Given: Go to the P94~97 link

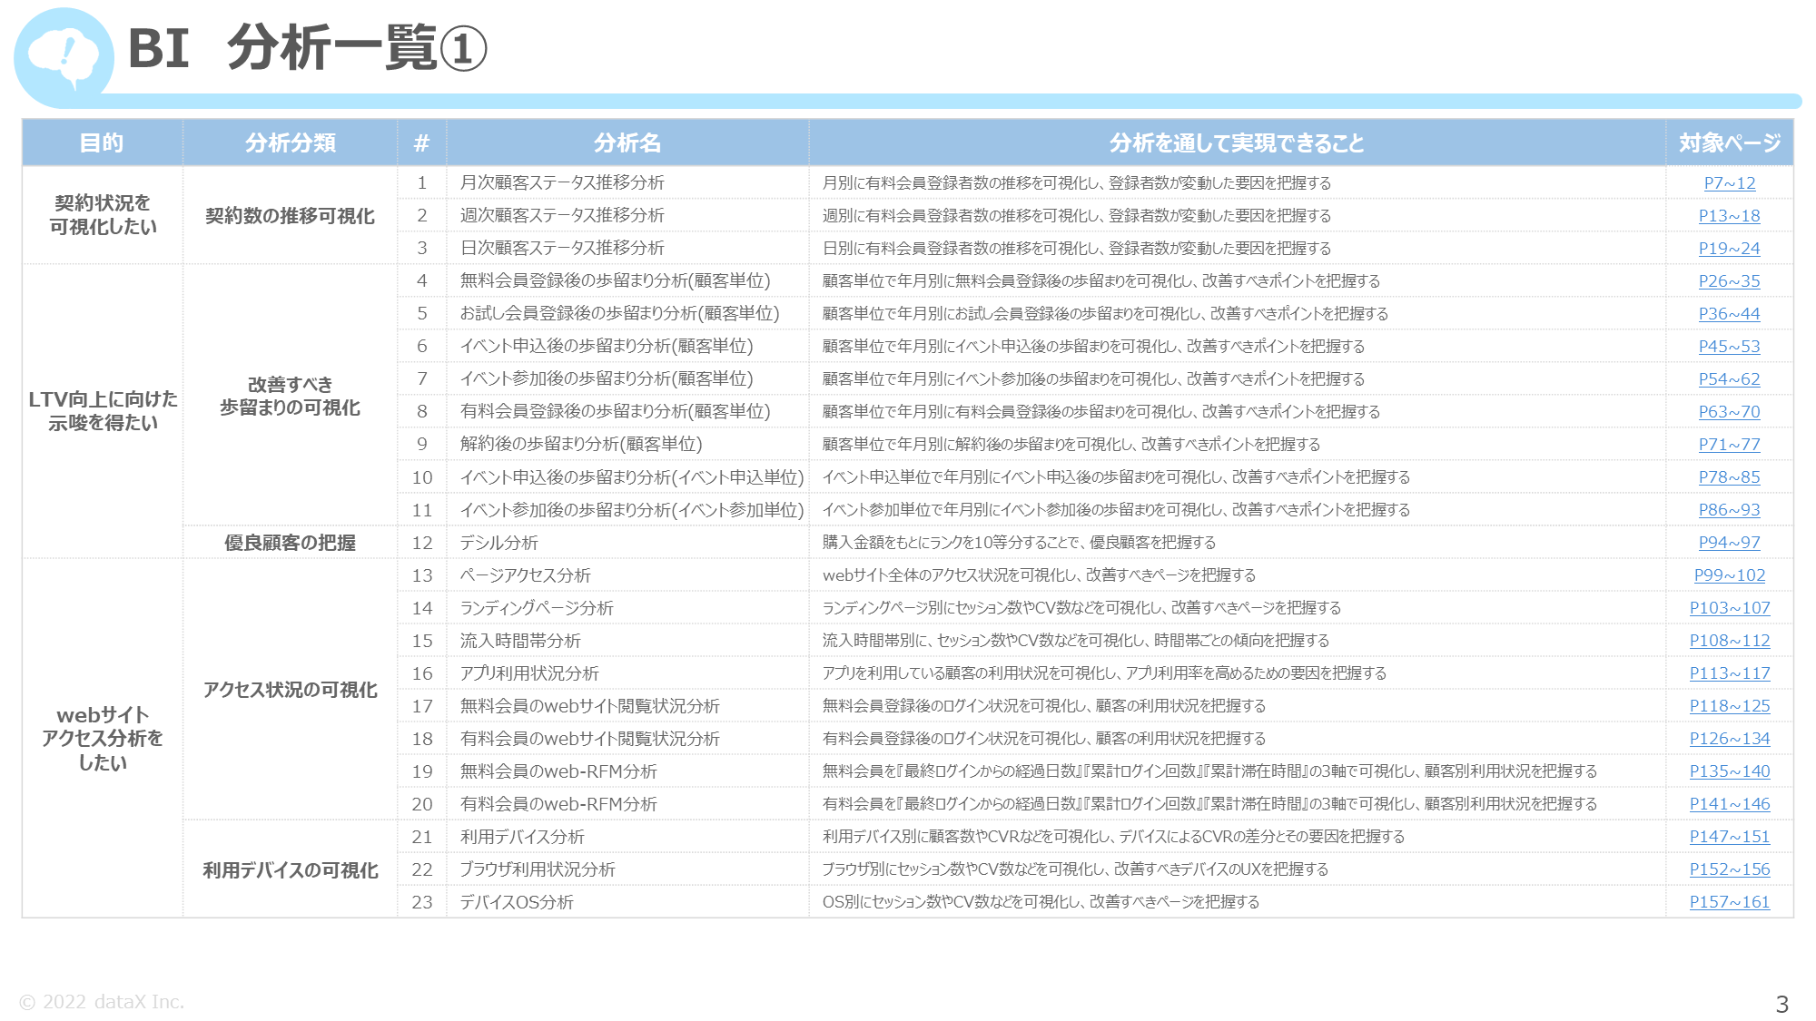Looking at the screenshot, I should [1729, 542].
